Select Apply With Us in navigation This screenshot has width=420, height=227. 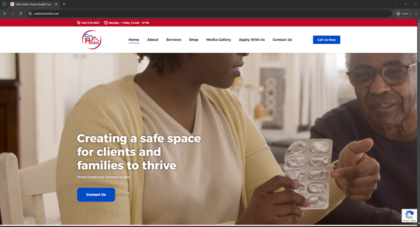[x=252, y=40]
